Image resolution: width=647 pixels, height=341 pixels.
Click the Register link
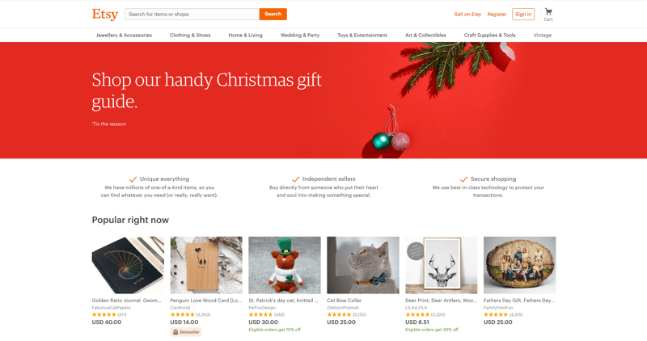click(x=497, y=14)
